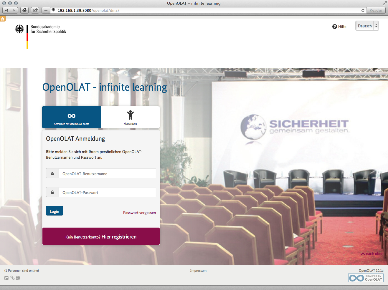This screenshot has height=290, width=388.
Task: Open the Reader view button
Action: tap(376, 10)
